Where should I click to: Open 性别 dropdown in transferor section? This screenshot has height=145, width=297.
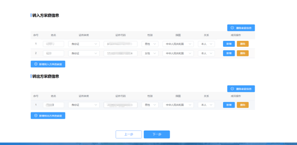coord(150,105)
